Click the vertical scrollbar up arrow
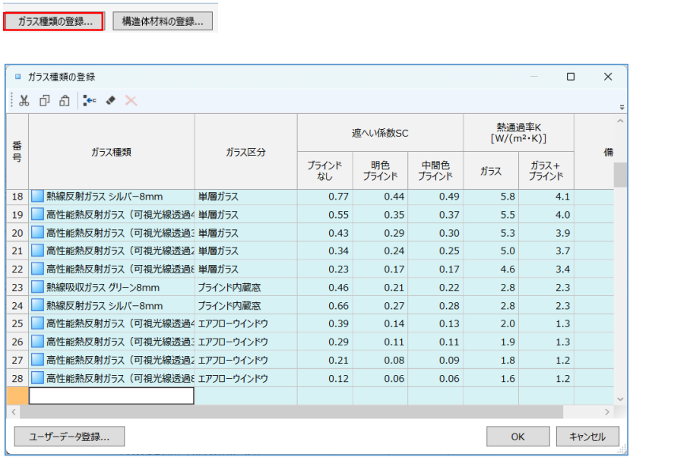The image size is (690, 457). pos(620,121)
